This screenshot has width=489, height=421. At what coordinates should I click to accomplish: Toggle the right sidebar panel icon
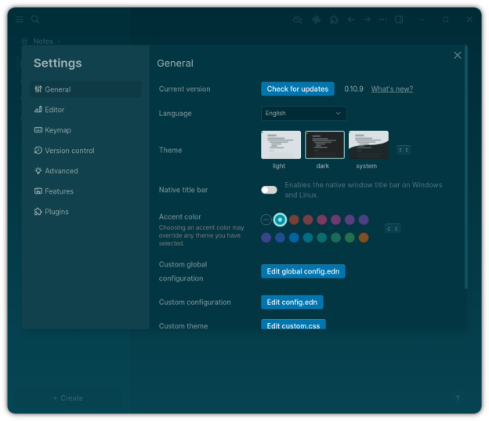tap(400, 20)
